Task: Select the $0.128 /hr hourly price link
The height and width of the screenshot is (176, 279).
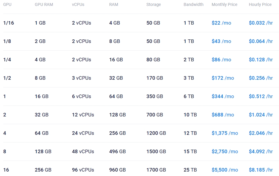Action: (261, 60)
